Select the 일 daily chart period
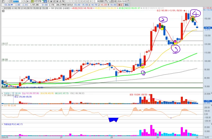Viewport: 212px width, 139px height. (45, 2)
